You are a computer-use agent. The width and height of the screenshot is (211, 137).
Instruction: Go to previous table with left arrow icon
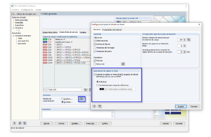(x=20, y=123)
